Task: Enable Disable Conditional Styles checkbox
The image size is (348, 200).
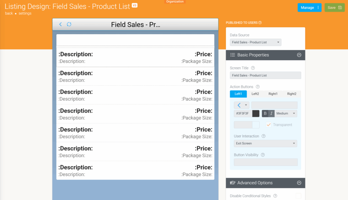Action: click(x=298, y=196)
